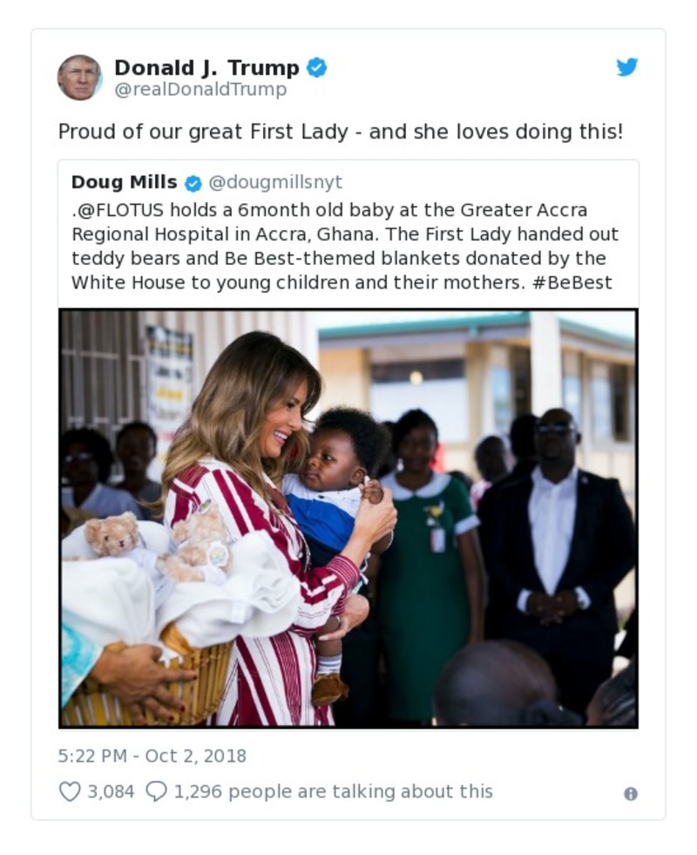Click verified badge beside Doug Mills
The image size is (697, 855).
pos(193,183)
